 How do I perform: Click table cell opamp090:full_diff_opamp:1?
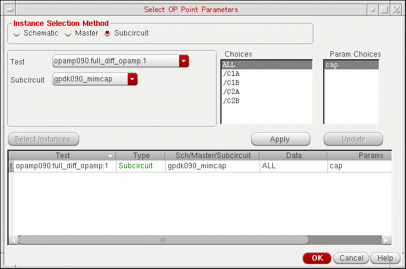pyautogui.click(x=65, y=166)
